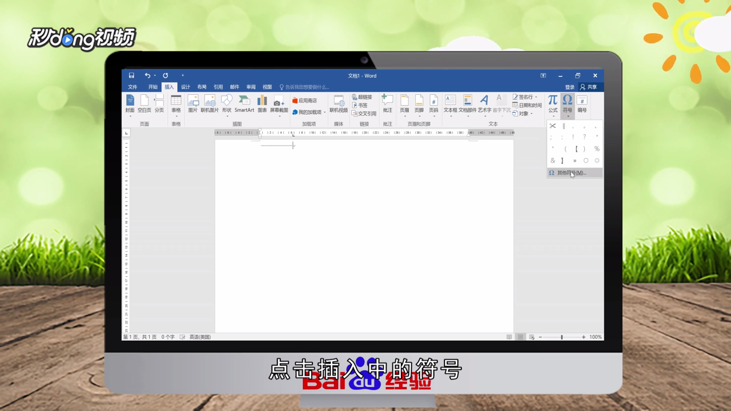Switch to the 审阅 ribbon tab
The height and width of the screenshot is (411, 731).
pos(251,87)
